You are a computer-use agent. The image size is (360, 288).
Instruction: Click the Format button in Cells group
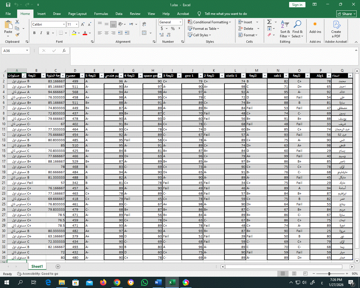248,35
